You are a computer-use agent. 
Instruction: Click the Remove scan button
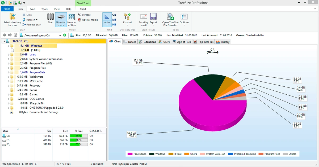32,25
